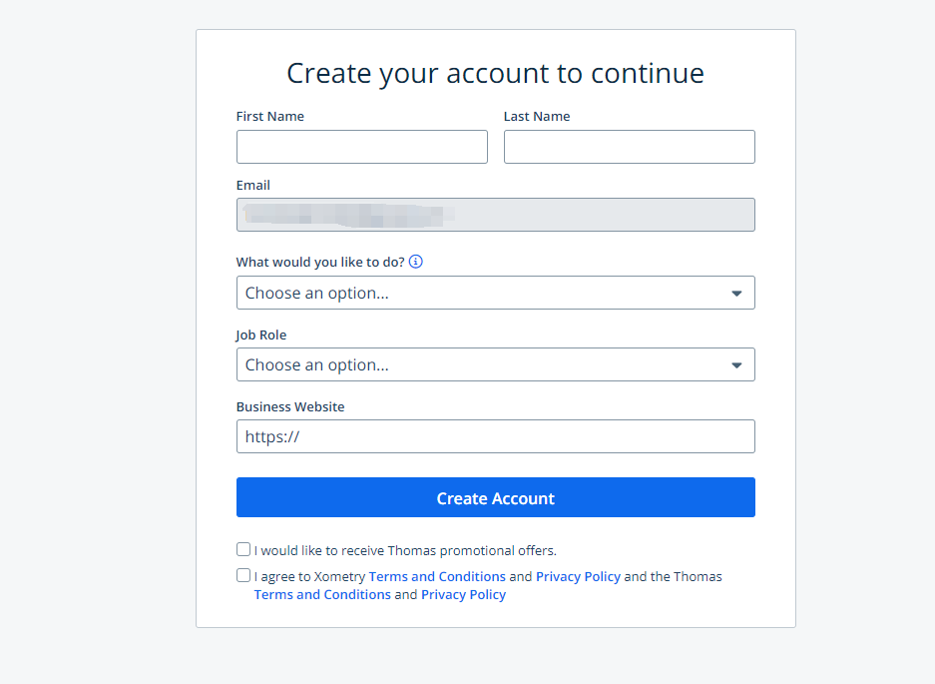Click the info icon beside 'What would you like to do?'

[416, 262]
